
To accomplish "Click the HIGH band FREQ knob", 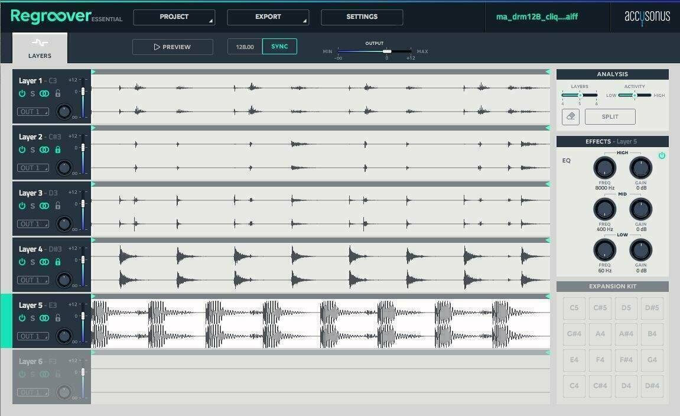I will point(604,167).
